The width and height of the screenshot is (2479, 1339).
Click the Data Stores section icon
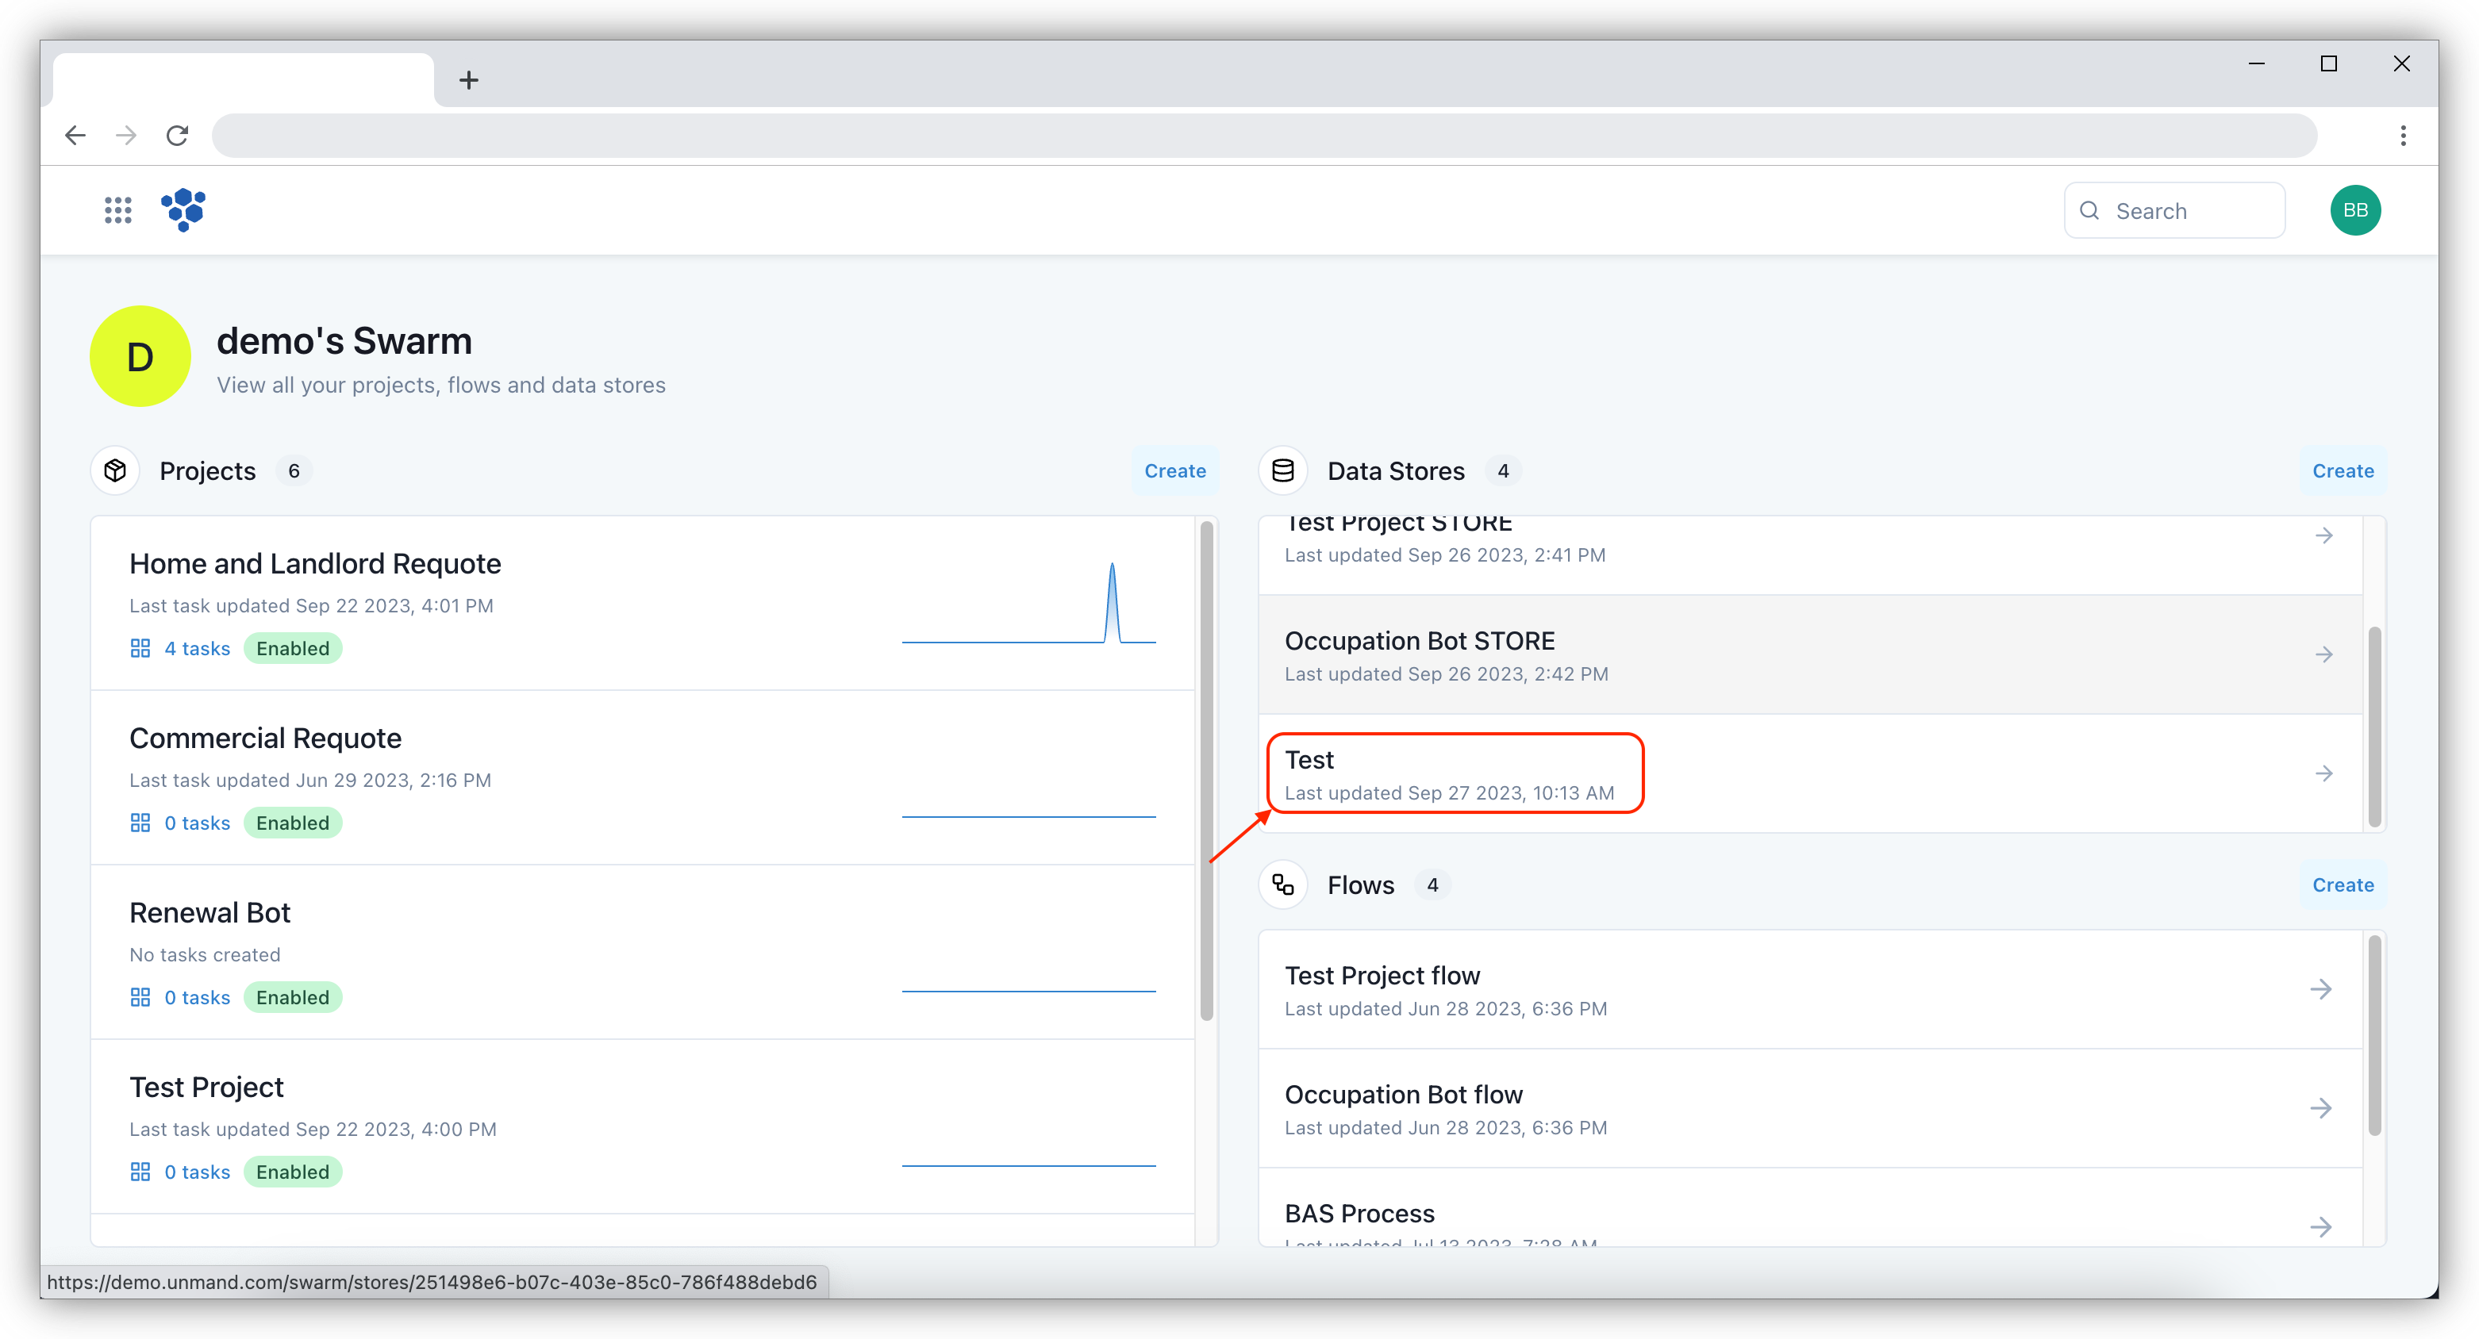pos(1285,470)
